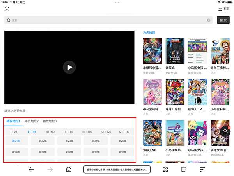Switch to 播放地址3 tab

coord(50,121)
